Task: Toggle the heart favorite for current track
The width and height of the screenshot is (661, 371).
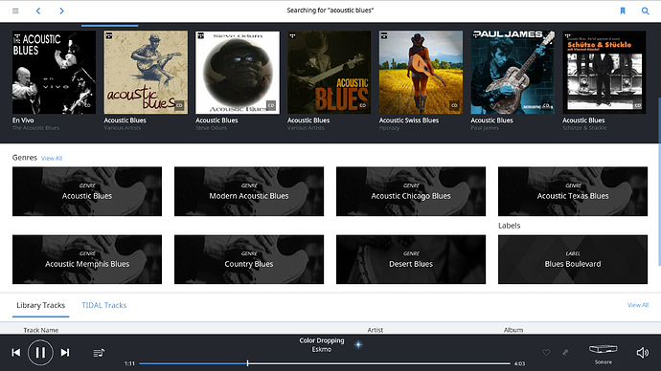Action: (546, 353)
